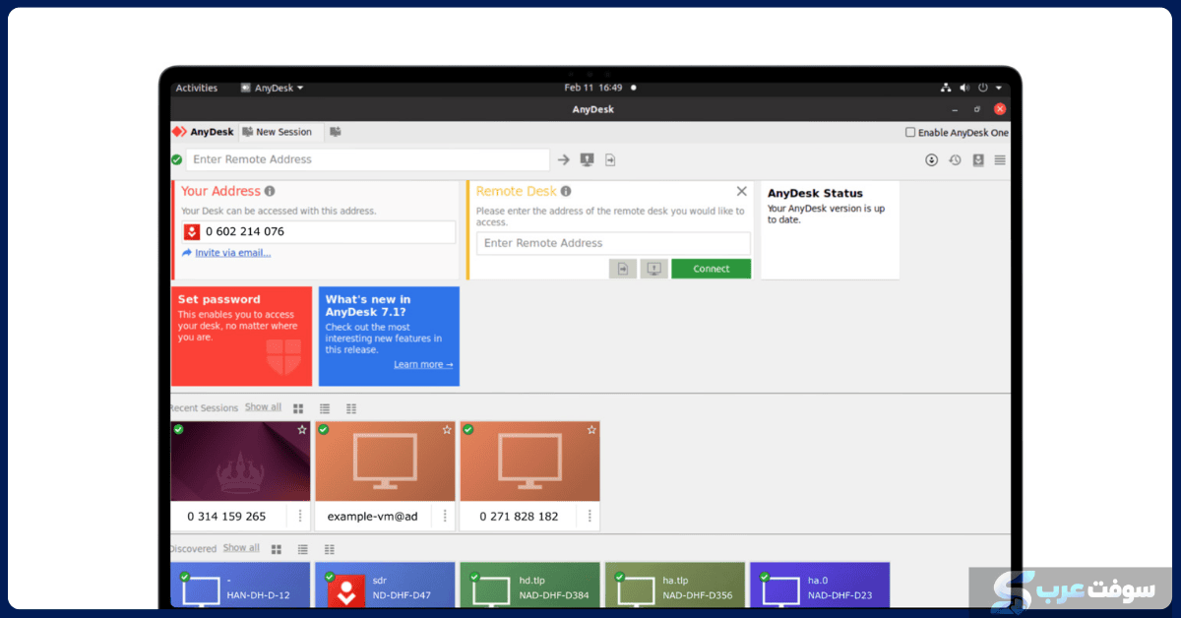
Task: Click the Invite via email link
Action: (232, 253)
